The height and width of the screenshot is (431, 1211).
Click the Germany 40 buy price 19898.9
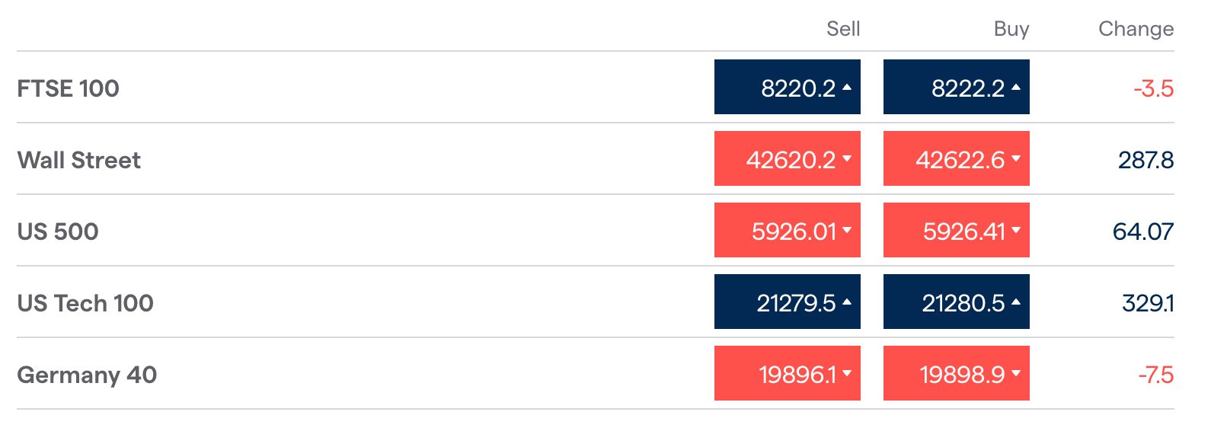click(957, 373)
